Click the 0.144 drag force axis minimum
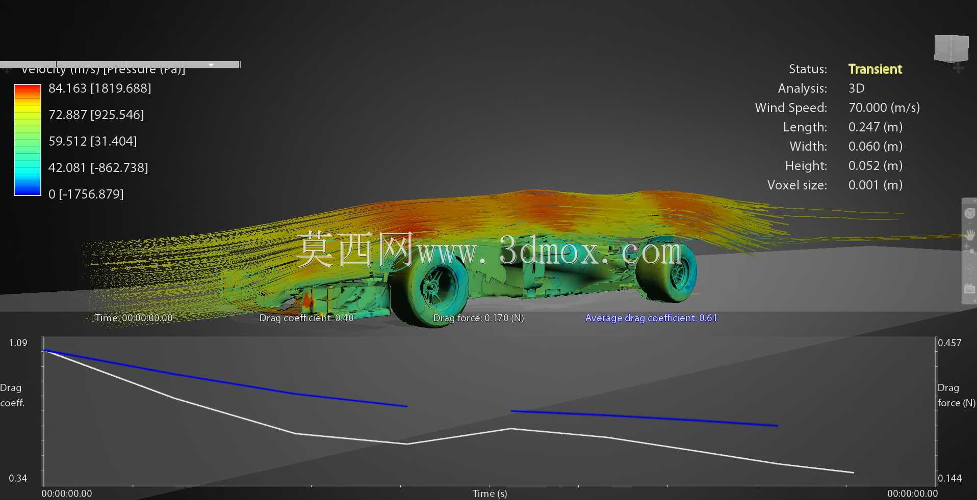The image size is (977, 500). point(949,478)
